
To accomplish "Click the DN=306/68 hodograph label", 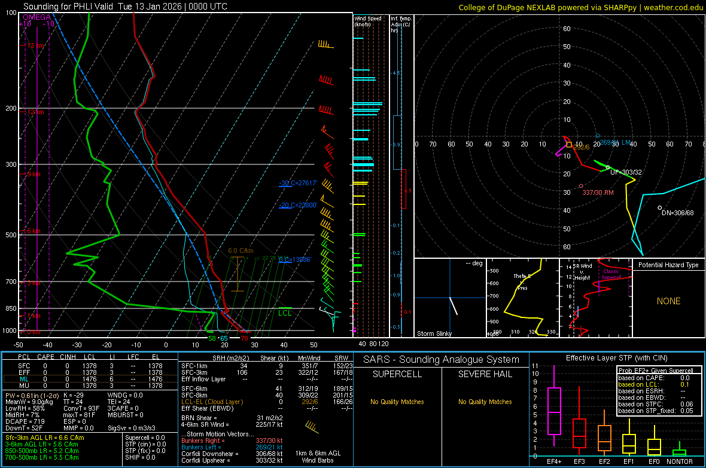I will click(x=678, y=213).
